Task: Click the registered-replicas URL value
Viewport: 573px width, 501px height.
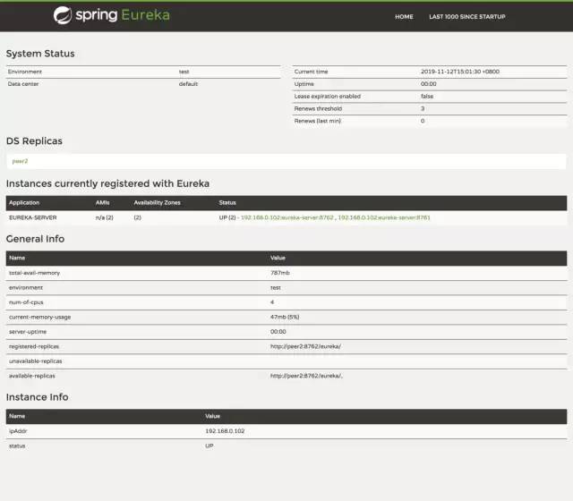Action: 305,346
